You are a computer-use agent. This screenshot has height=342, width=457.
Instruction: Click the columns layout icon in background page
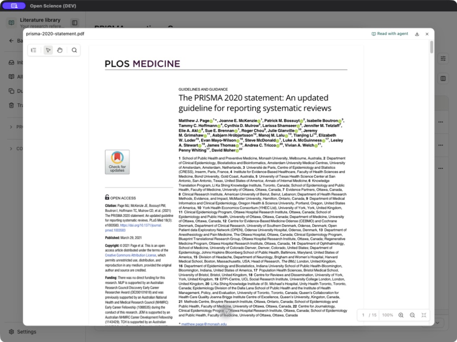coord(443,78)
